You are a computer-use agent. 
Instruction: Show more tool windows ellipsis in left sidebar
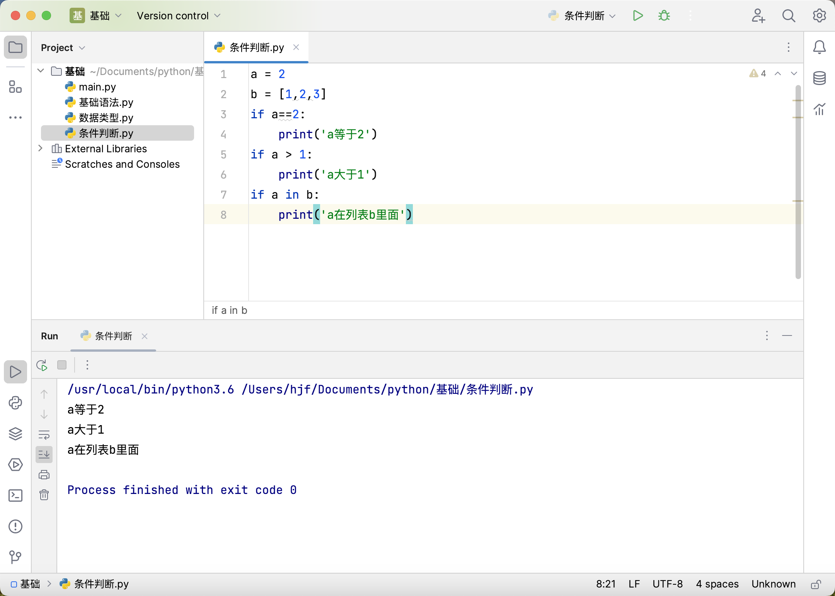coord(15,117)
